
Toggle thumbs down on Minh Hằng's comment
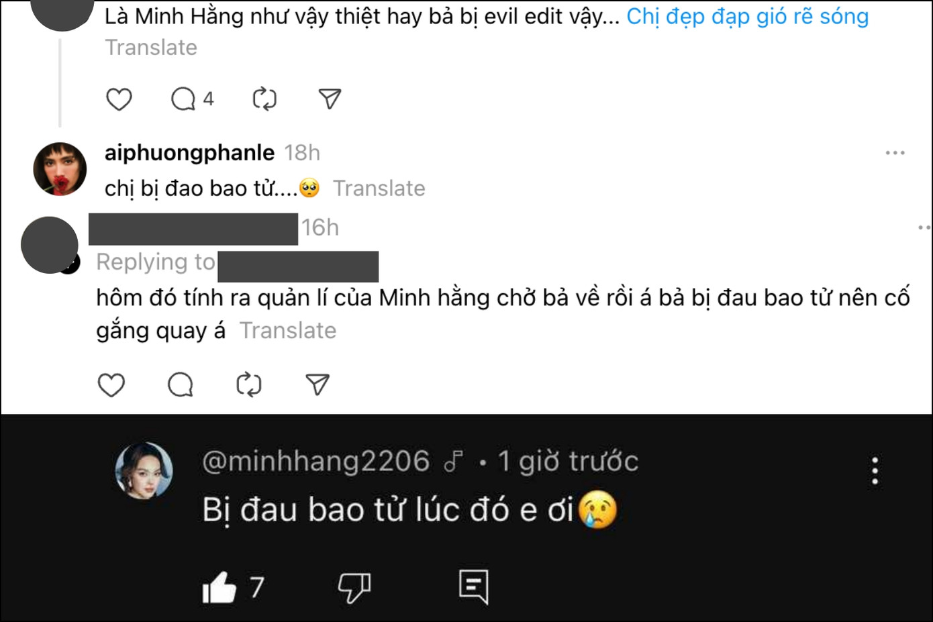point(354,587)
